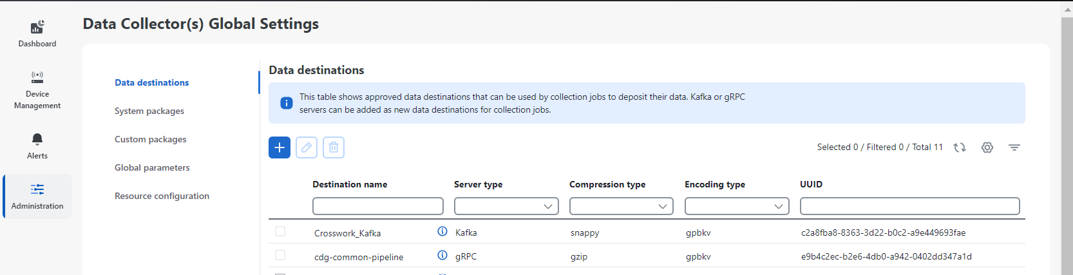Click the snappy compression cell
Viewport: 1073px width, 275px height.
pyautogui.click(x=585, y=233)
